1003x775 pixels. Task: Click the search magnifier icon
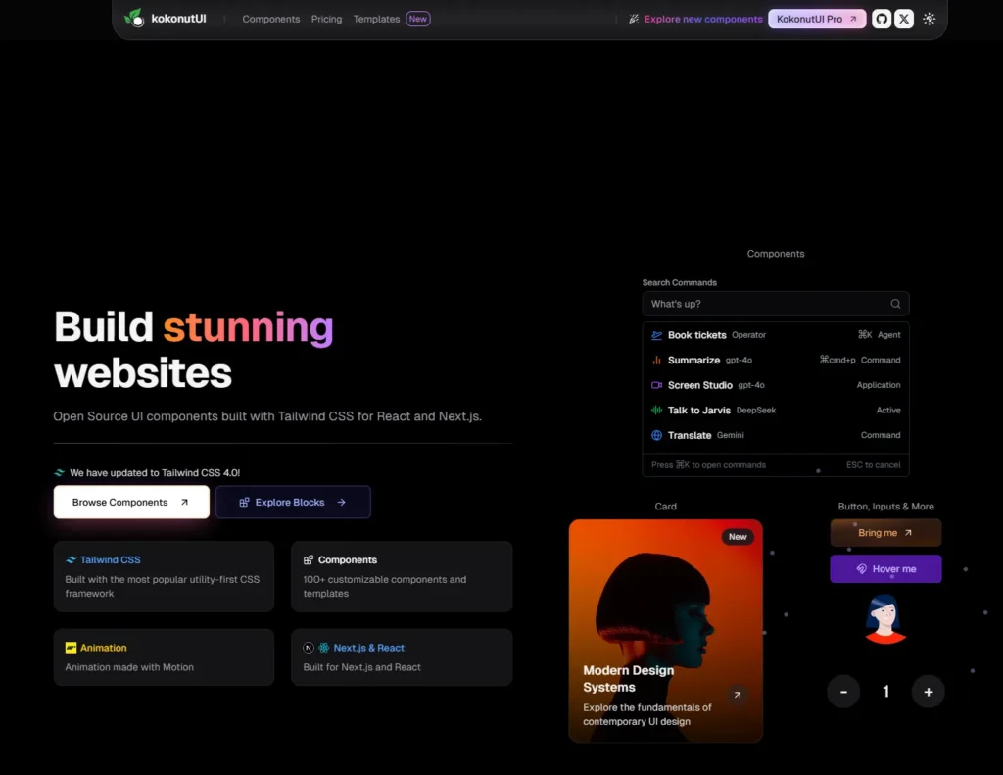coord(895,304)
